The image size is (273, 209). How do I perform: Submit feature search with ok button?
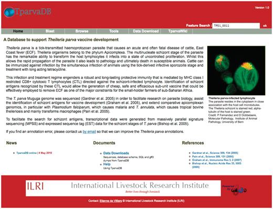pyautogui.click(x=265, y=26)
